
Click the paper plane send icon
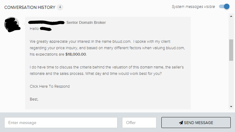(181, 123)
